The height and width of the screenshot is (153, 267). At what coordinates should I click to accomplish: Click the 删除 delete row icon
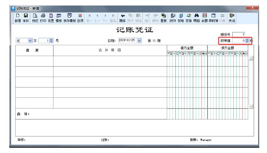[x=155, y=18]
